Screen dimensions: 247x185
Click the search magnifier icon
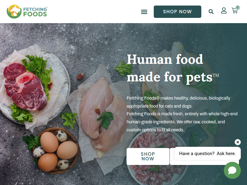coord(211,12)
